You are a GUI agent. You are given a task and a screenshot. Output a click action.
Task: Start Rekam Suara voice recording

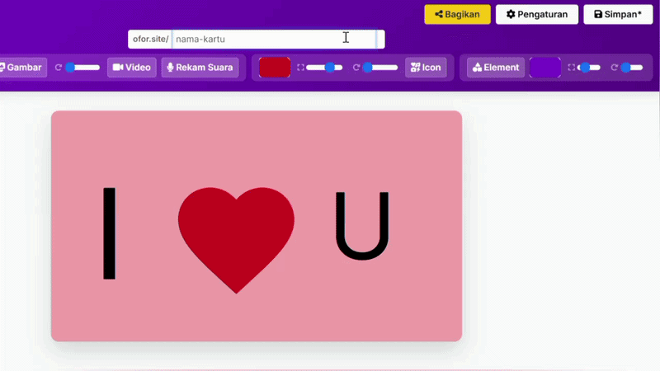pyautogui.click(x=200, y=68)
